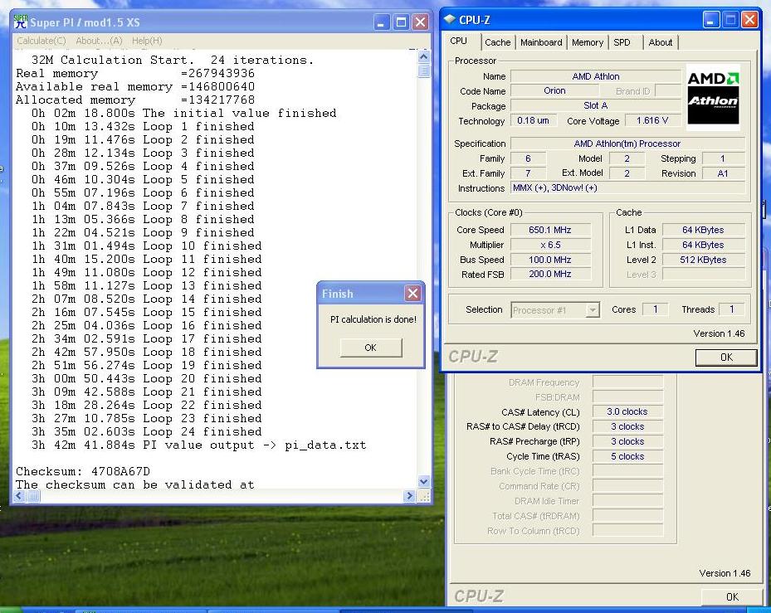Minimize the Super PI window

coord(382,22)
